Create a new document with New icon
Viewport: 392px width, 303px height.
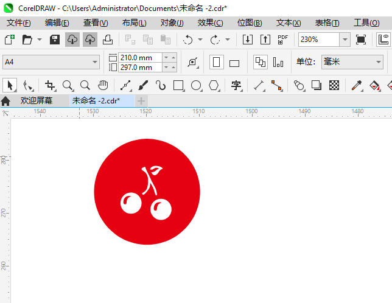pos(10,40)
